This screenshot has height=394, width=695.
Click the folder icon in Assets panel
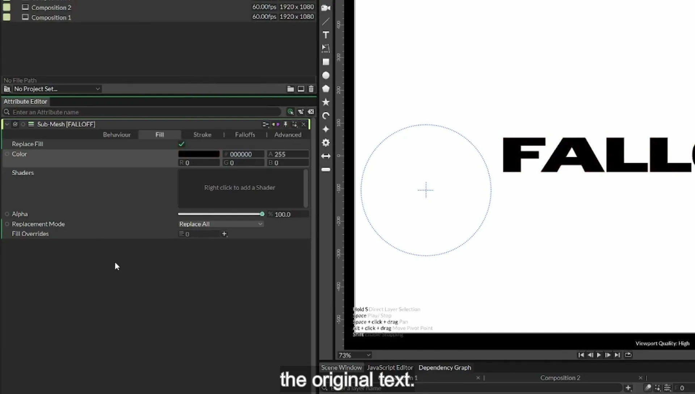[290, 89]
